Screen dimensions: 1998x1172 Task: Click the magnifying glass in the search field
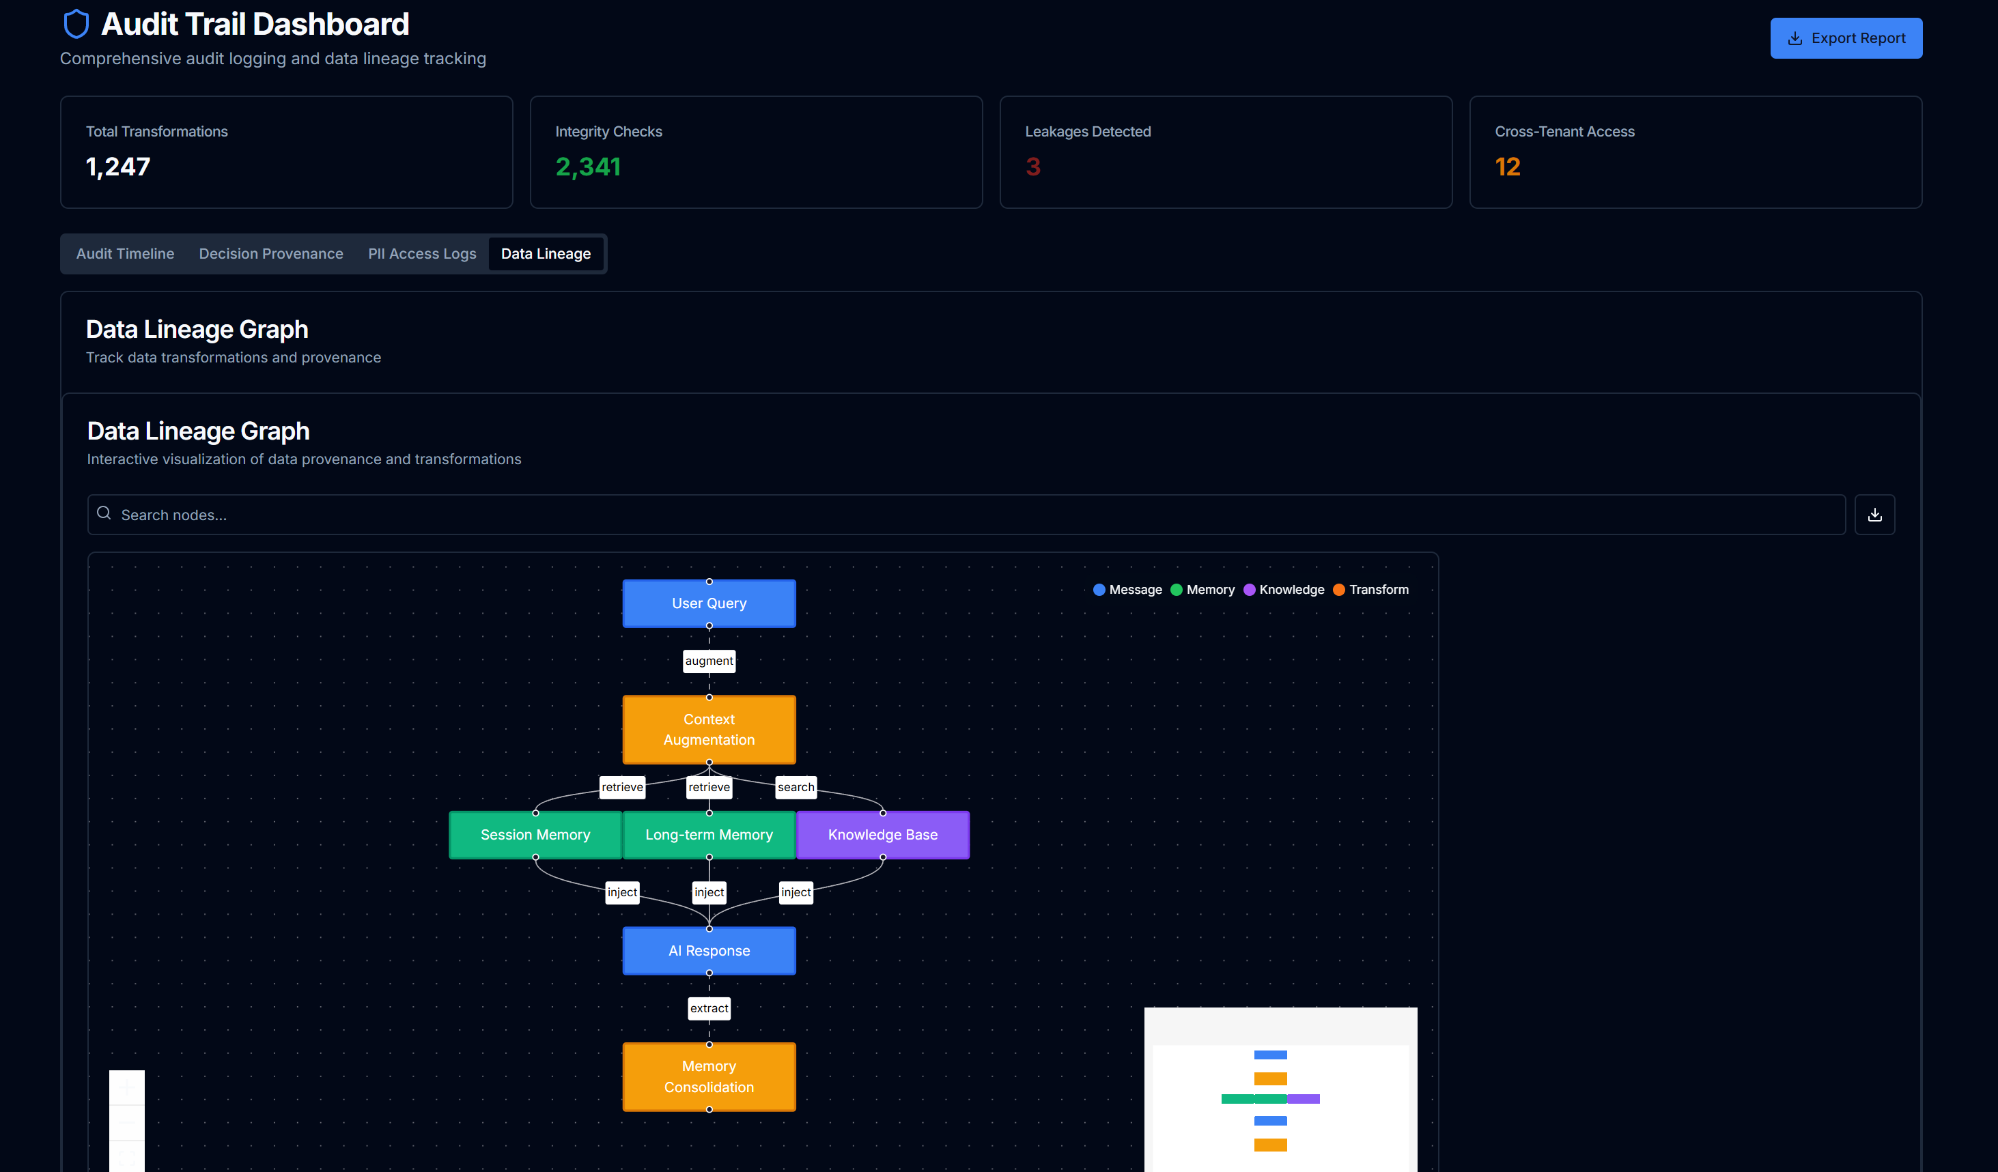[104, 513]
